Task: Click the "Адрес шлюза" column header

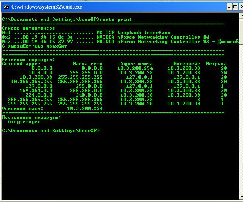Action: tap(136, 64)
